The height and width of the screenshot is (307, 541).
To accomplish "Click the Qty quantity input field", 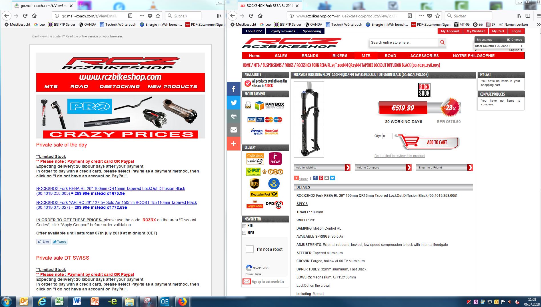I will pos(387,136).
